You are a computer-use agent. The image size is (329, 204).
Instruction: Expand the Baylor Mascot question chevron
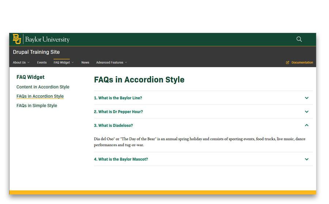tap(307, 159)
